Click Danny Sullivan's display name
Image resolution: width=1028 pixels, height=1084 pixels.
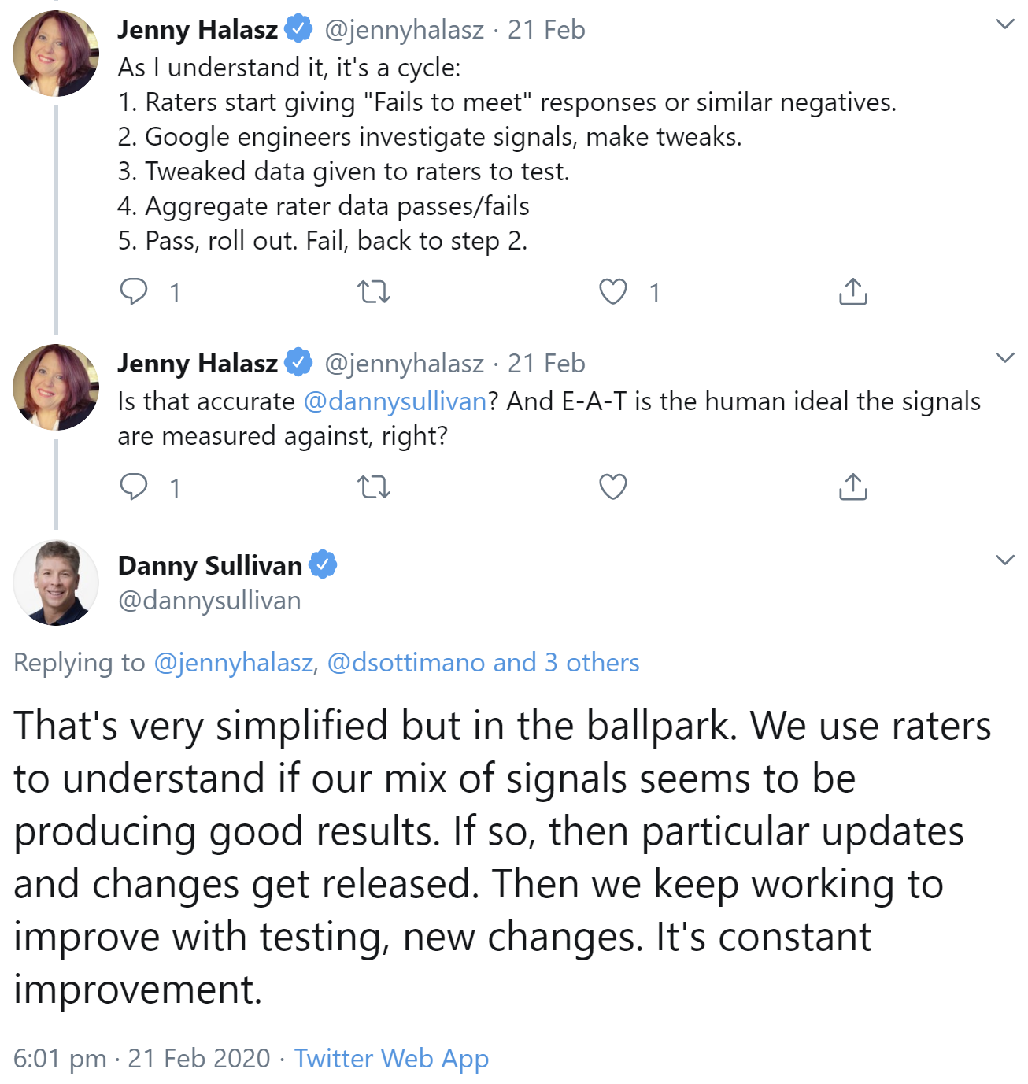click(x=209, y=565)
